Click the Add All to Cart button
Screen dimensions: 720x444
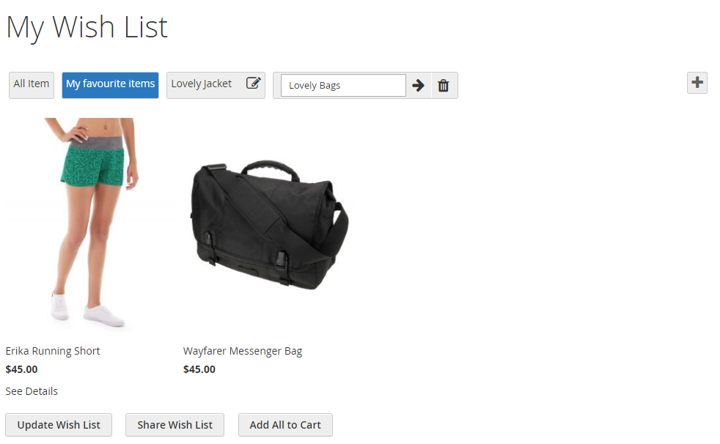[285, 425]
